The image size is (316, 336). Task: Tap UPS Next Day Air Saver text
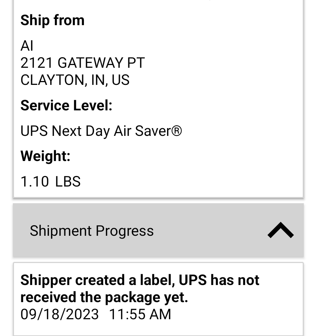click(x=101, y=131)
